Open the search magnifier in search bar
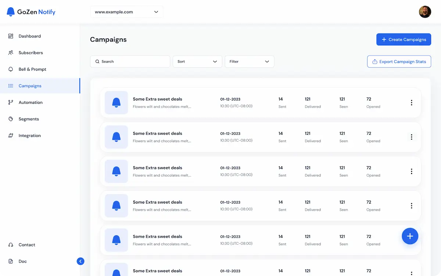 click(x=97, y=61)
